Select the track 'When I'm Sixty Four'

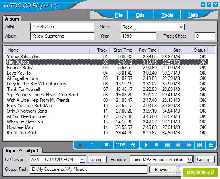point(107,122)
